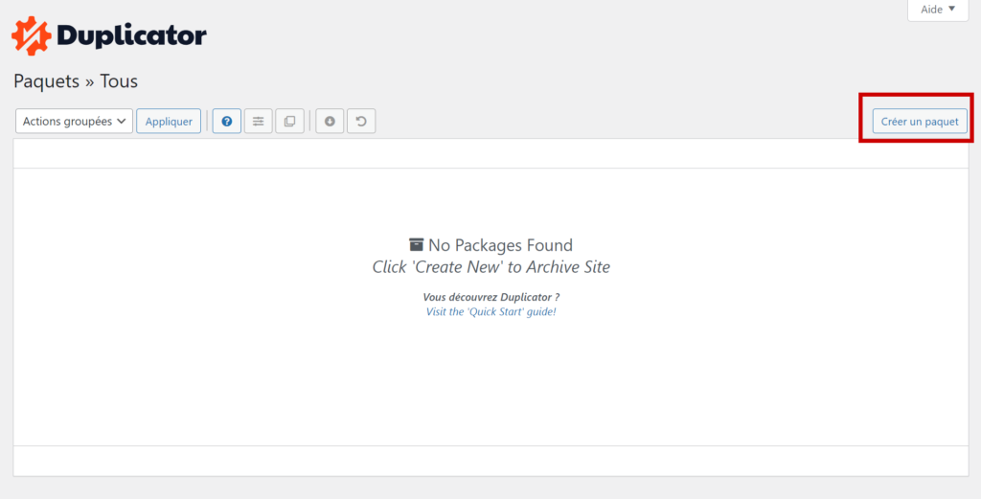Click the orange Duplicator gear logo

click(x=32, y=35)
